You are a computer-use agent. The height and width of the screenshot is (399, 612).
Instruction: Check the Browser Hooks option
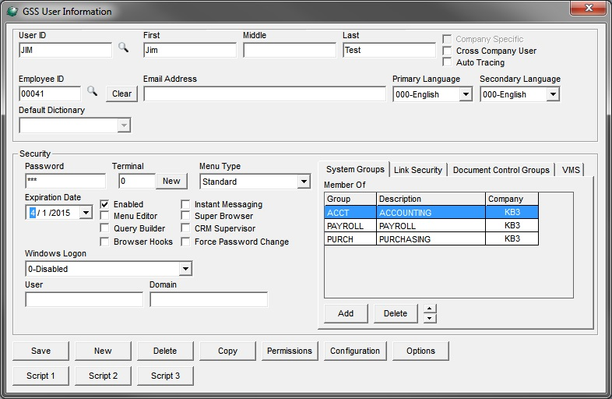(104, 242)
